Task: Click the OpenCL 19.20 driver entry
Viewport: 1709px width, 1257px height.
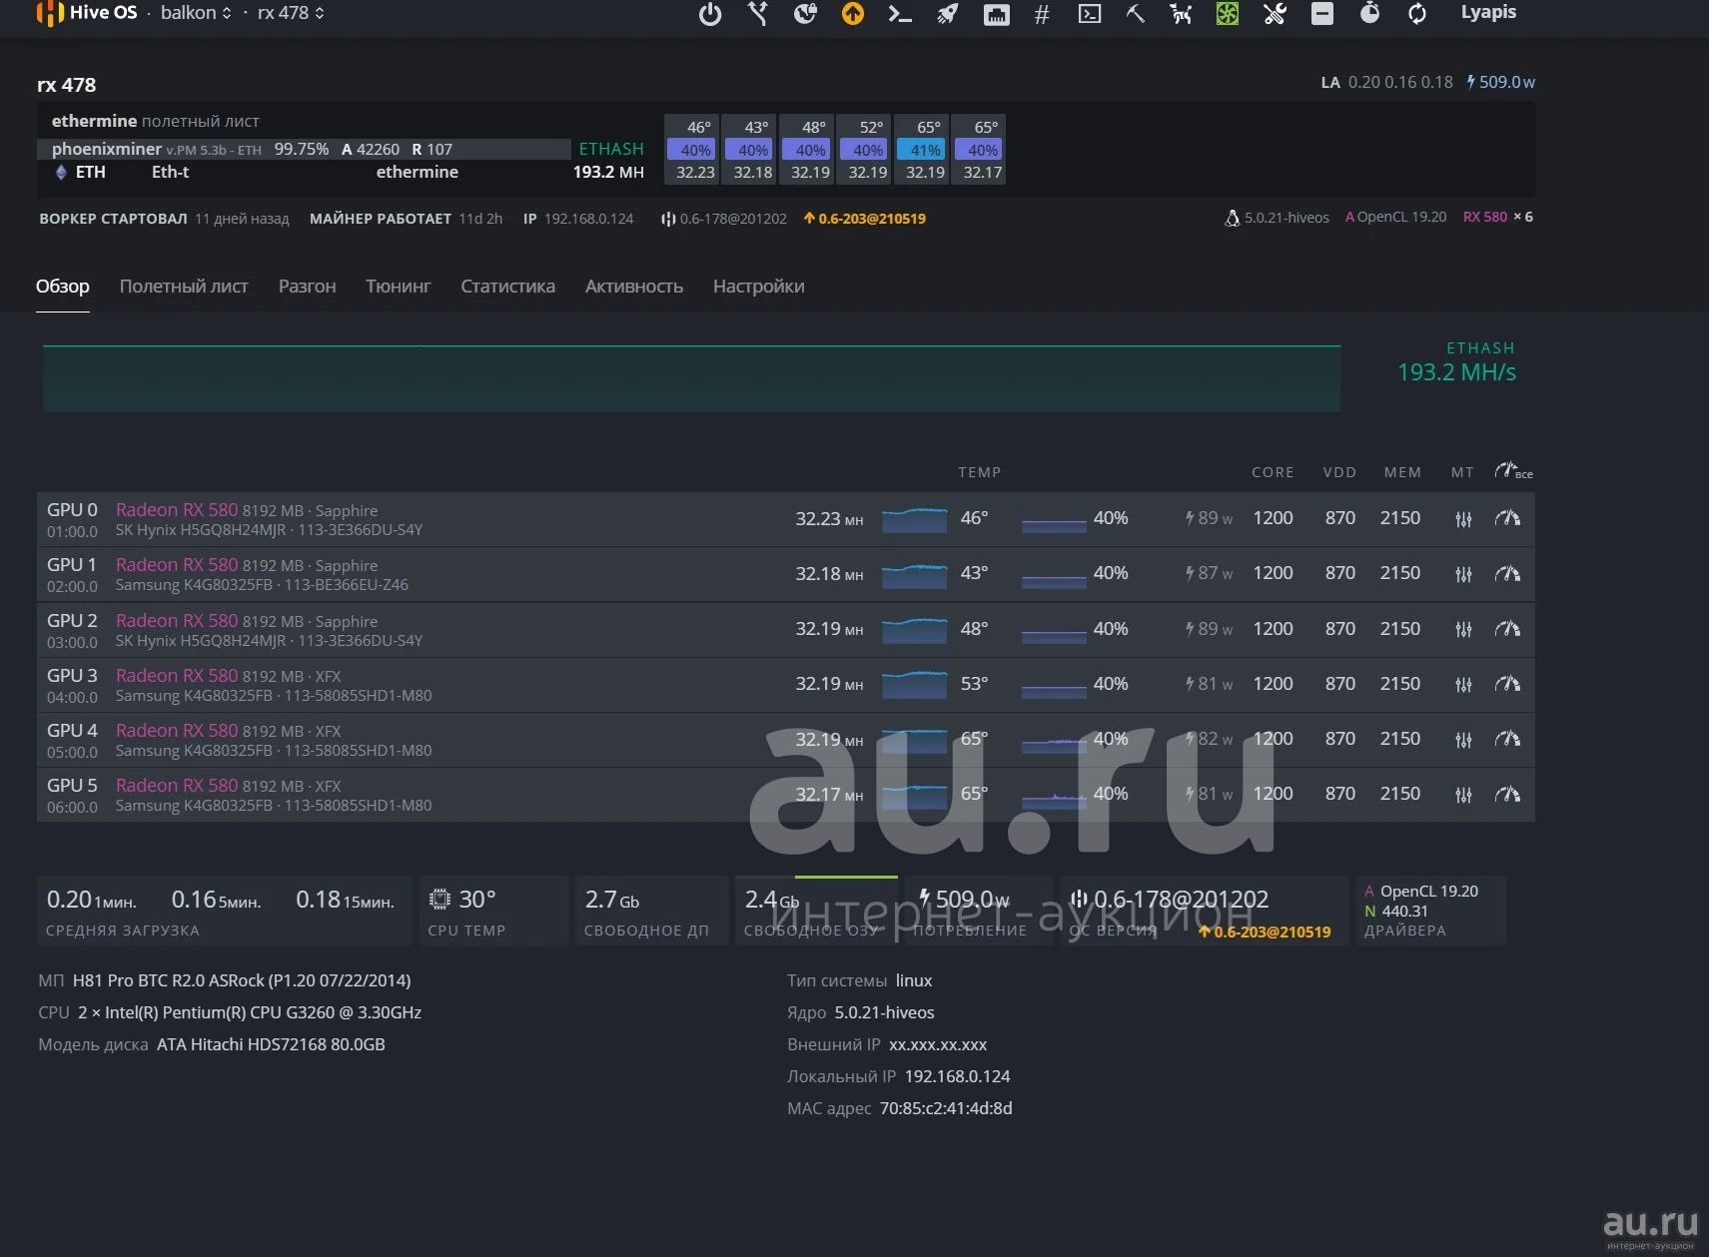Action: pos(1421,891)
